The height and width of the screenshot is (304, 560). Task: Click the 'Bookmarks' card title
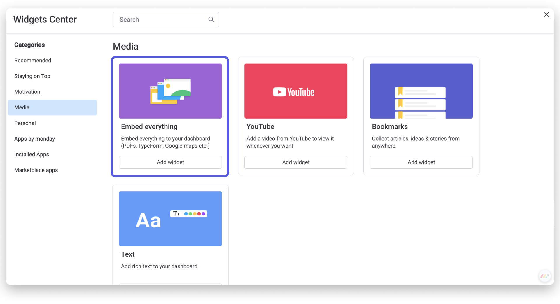pyautogui.click(x=390, y=127)
